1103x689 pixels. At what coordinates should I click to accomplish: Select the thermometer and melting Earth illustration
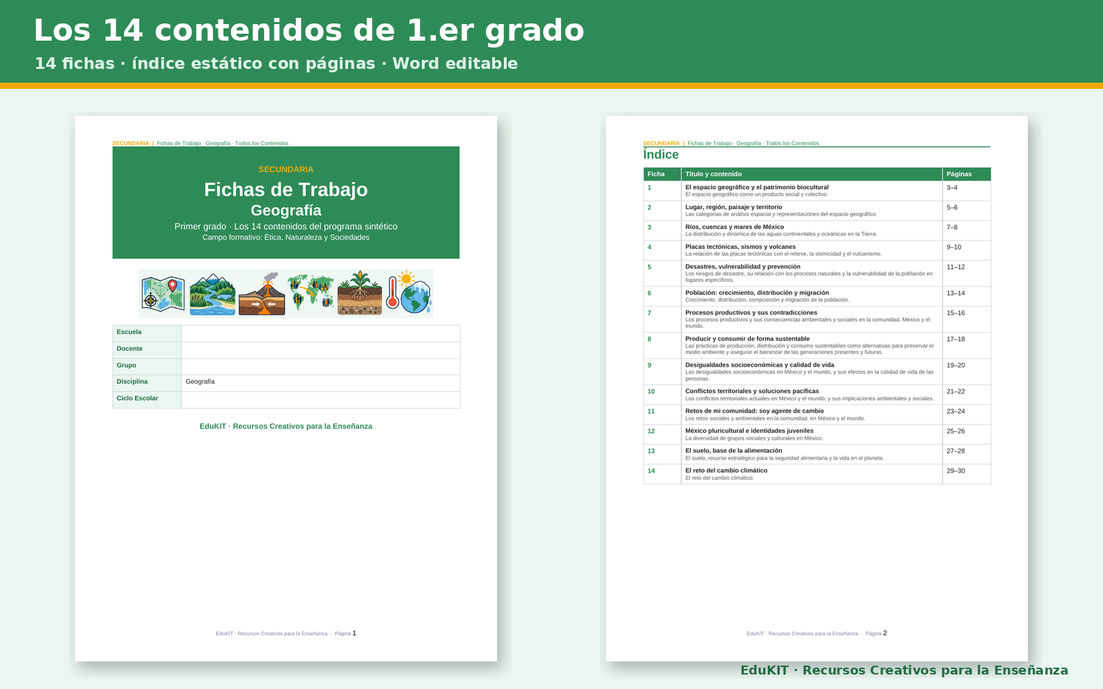point(409,292)
